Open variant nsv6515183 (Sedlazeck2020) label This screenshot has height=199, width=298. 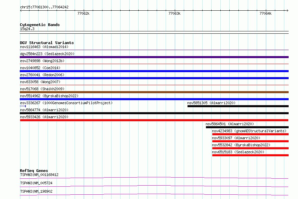238,152
